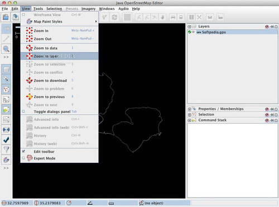
Task: Toggle the Properties tag dialog sidebar button
Action: [6, 79]
